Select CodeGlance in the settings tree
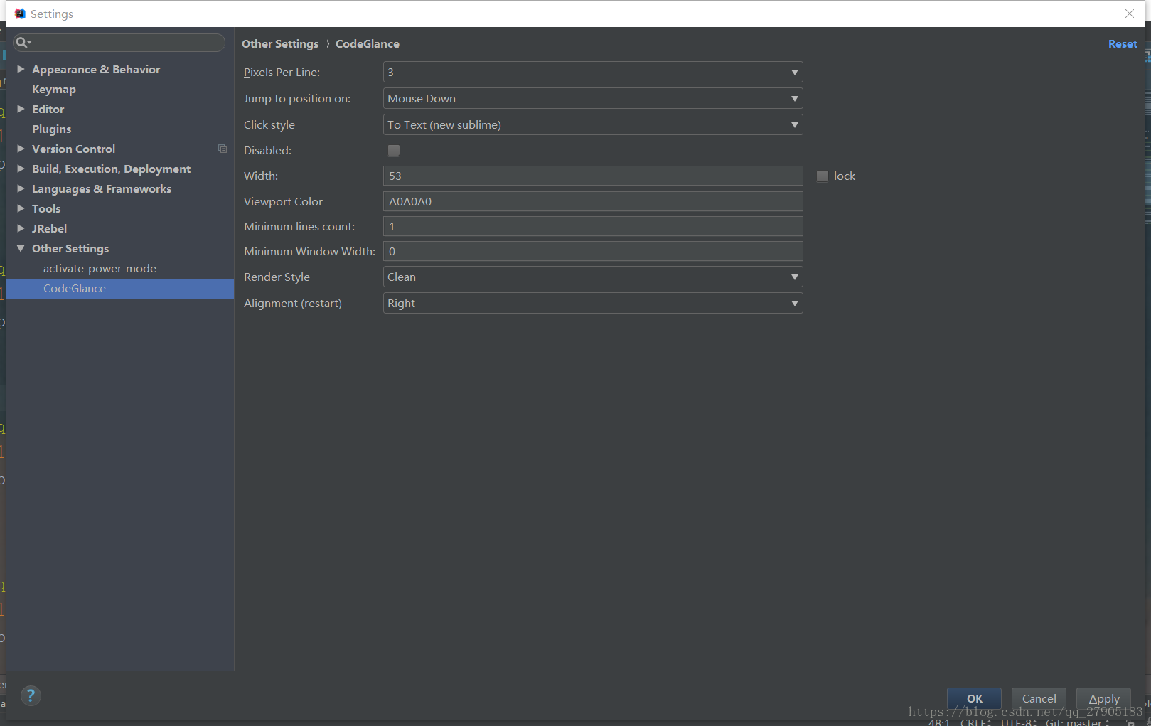Screen dimensions: 1151x726 pyautogui.click(x=120, y=288)
